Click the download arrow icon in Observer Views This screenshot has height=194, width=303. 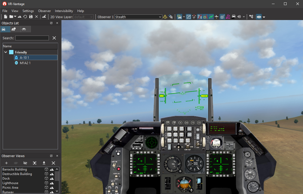click(44, 163)
